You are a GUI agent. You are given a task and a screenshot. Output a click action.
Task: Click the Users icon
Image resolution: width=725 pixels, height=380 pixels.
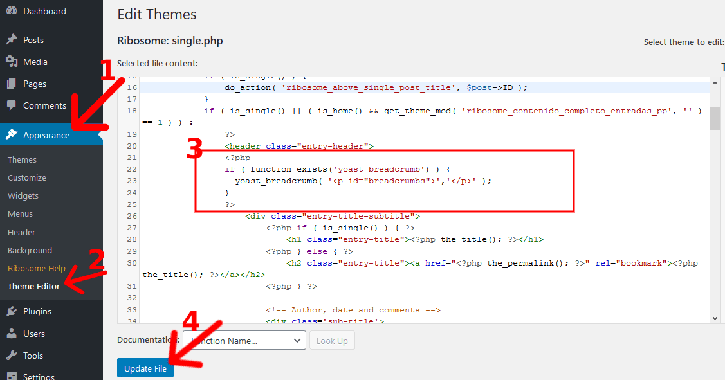pos(11,333)
